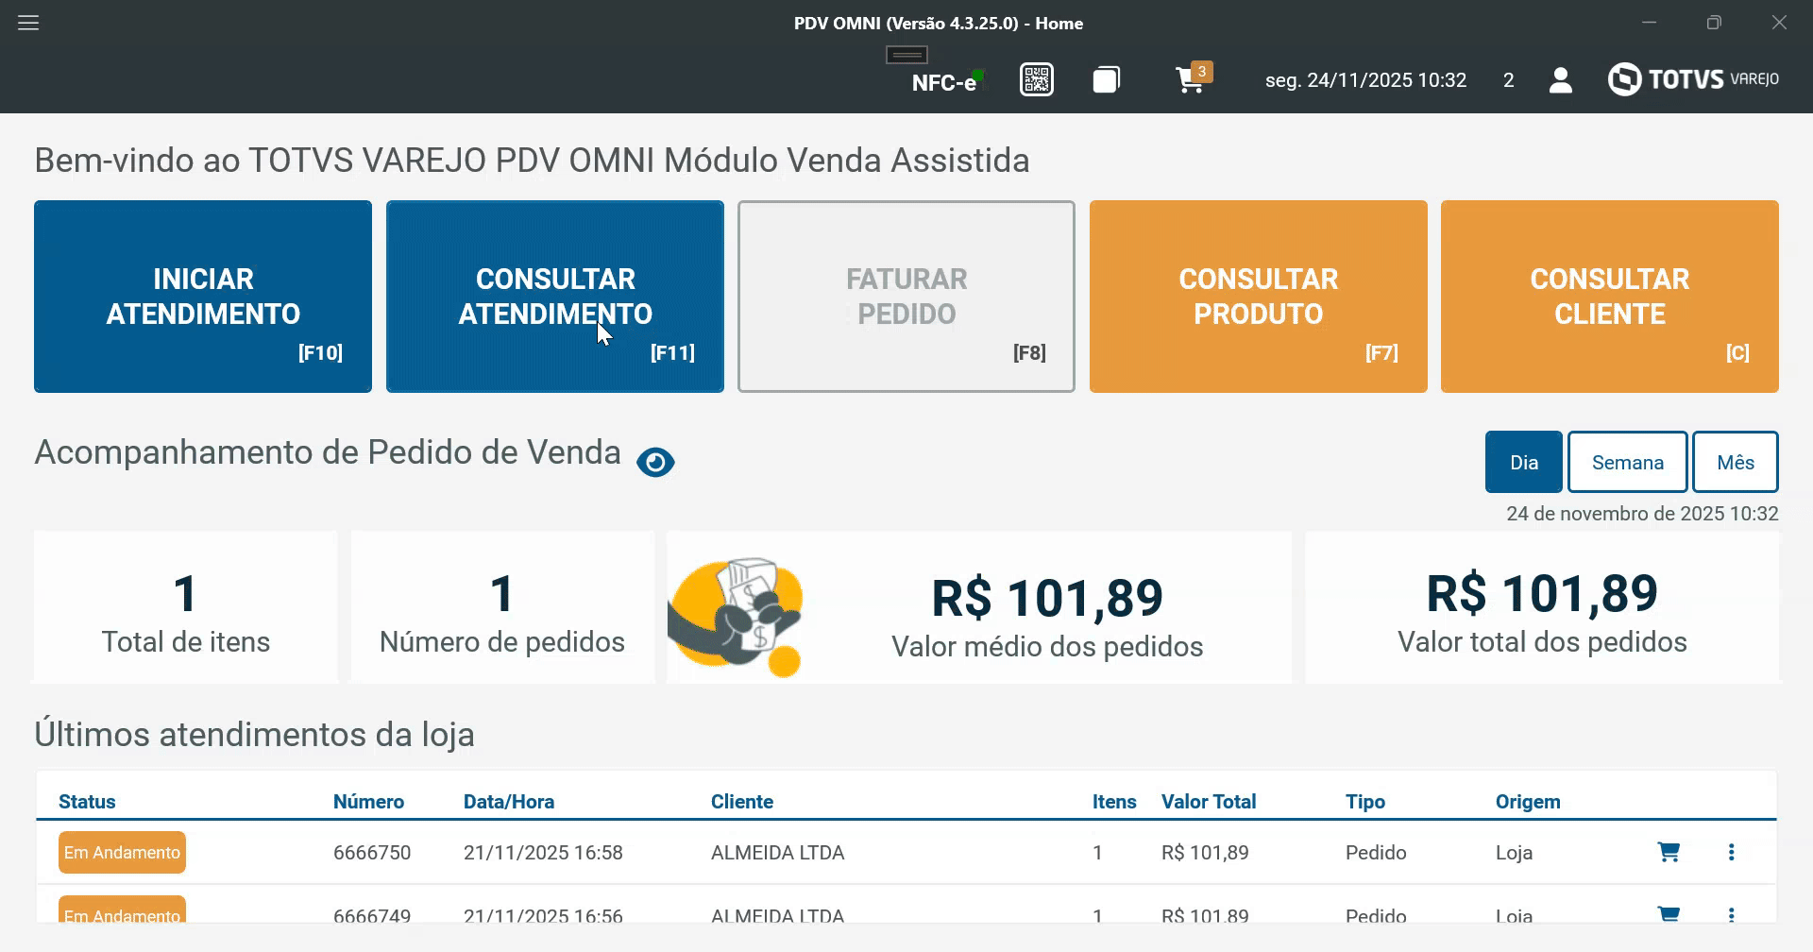This screenshot has width=1813, height=952.
Task: Click the Número de pedidos card
Action: point(502,607)
